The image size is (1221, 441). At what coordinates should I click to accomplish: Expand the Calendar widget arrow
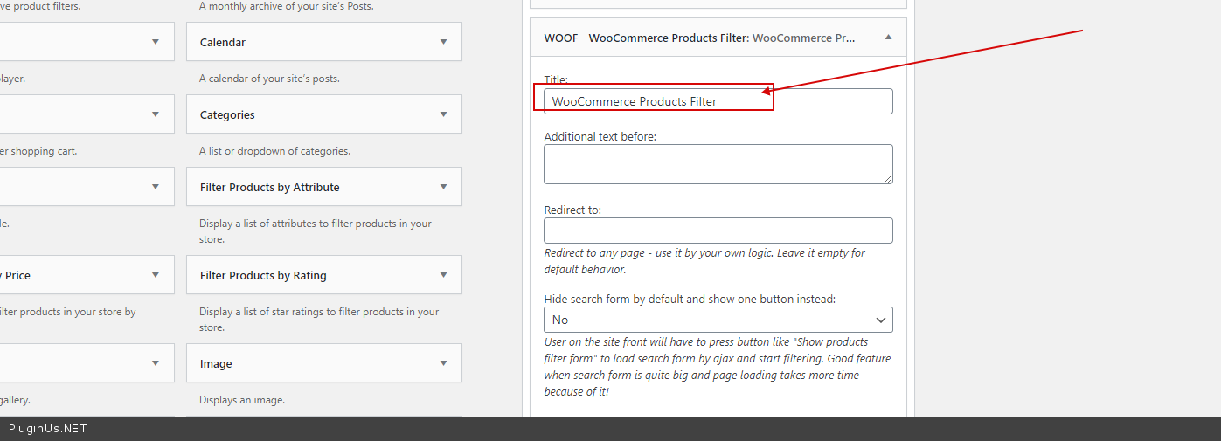(443, 42)
